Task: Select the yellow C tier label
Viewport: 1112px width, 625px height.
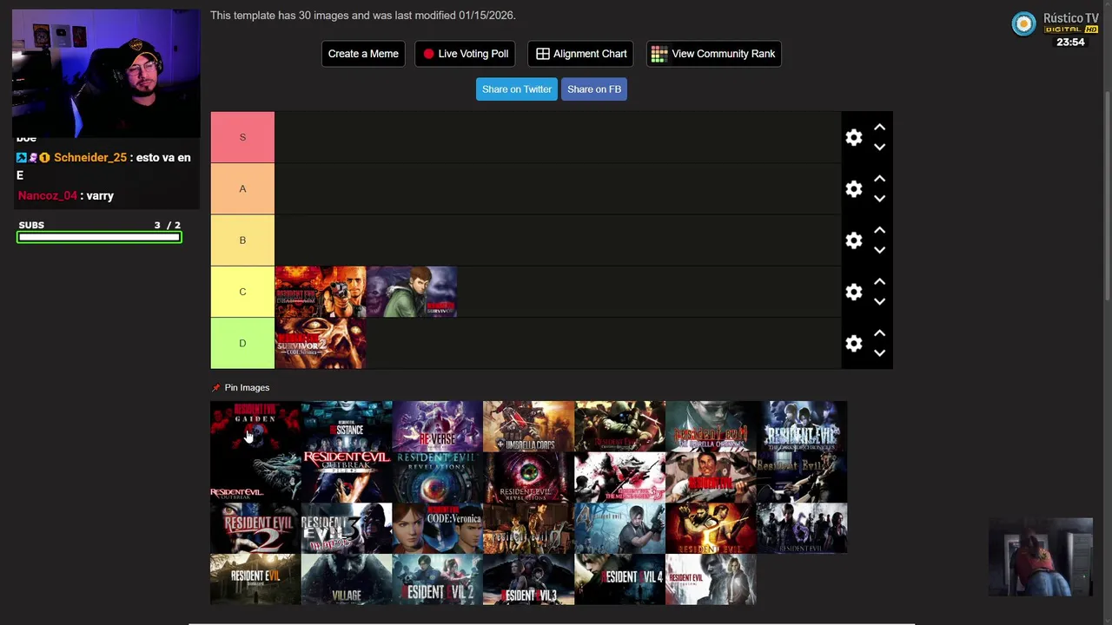Action: [242, 292]
